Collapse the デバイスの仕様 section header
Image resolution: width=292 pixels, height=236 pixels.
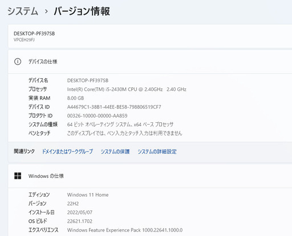point(150,62)
